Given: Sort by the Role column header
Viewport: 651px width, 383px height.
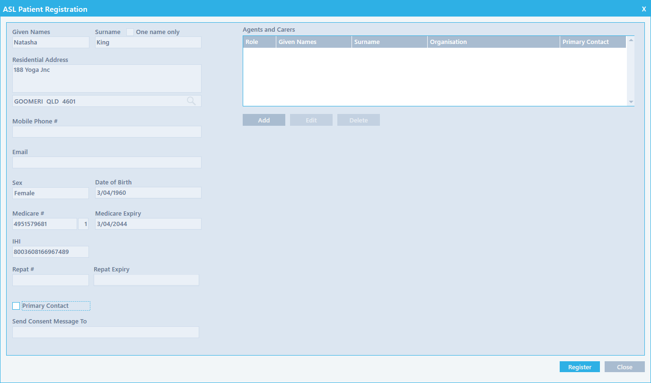Looking at the screenshot, I should pyautogui.click(x=259, y=42).
